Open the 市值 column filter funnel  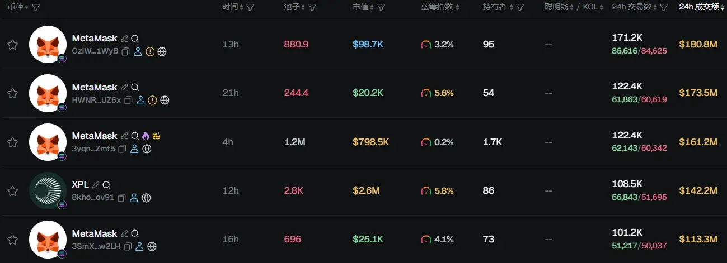381,7
